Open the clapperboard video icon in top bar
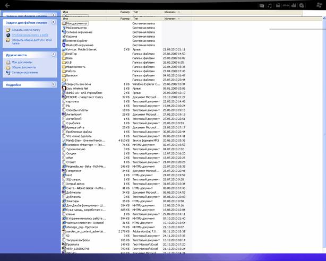 (278, 5)
